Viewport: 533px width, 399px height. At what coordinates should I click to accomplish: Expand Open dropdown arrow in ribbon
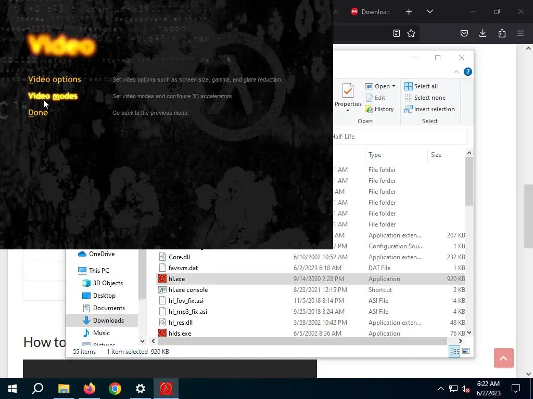pyautogui.click(x=394, y=86)
